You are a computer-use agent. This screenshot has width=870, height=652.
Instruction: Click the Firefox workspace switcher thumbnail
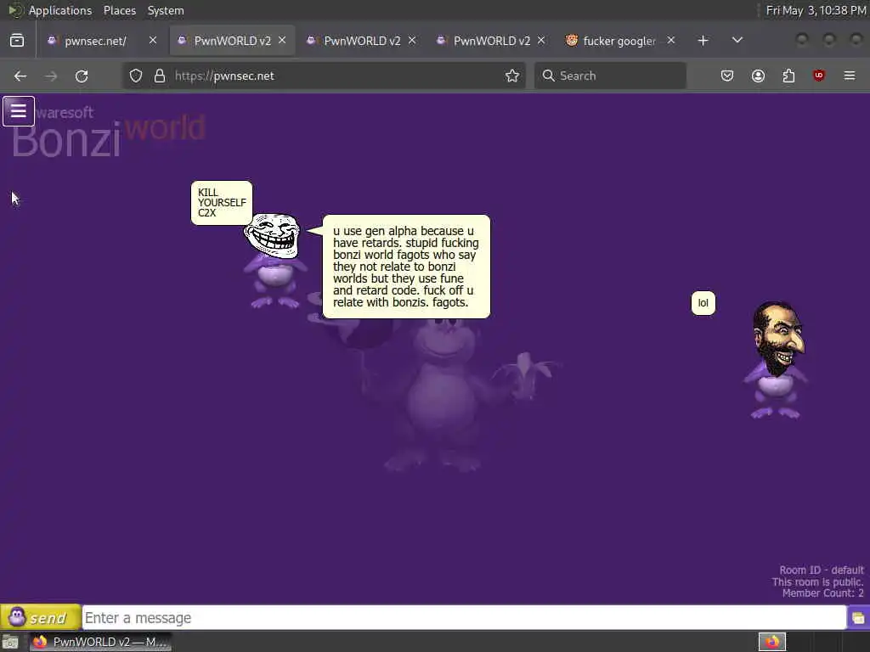click(772, 642)
